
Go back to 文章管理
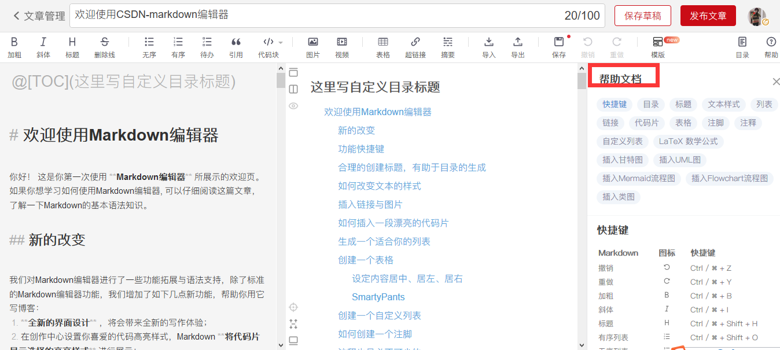tap(39, 16)
